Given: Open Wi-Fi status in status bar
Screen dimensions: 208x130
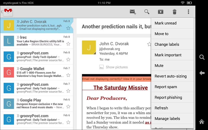Looking at the screenshot, I should pyautogui.click(x=183, y=3).
